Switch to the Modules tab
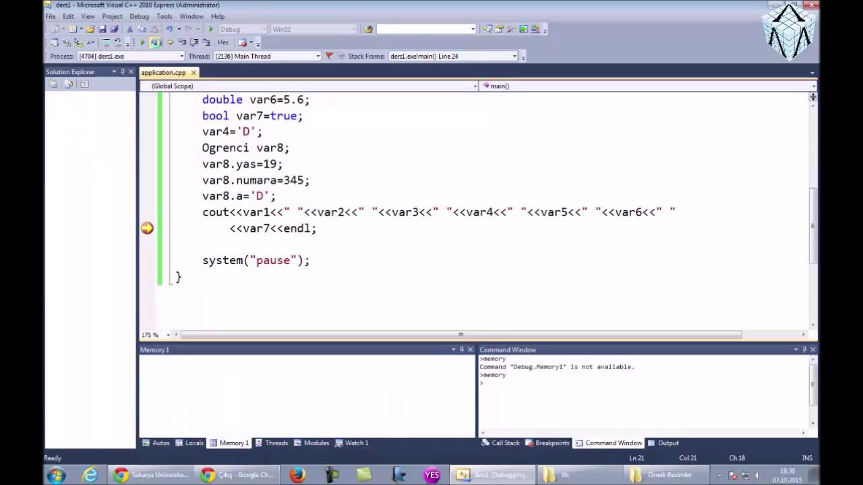 (311, 443)
